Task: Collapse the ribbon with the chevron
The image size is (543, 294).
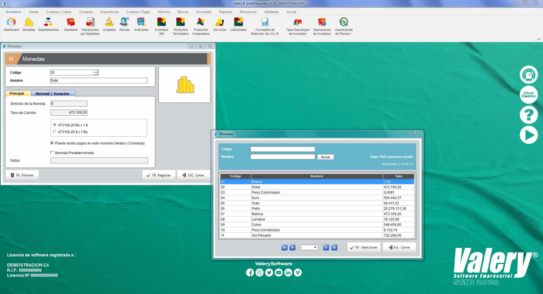Action: coord(539,39)
